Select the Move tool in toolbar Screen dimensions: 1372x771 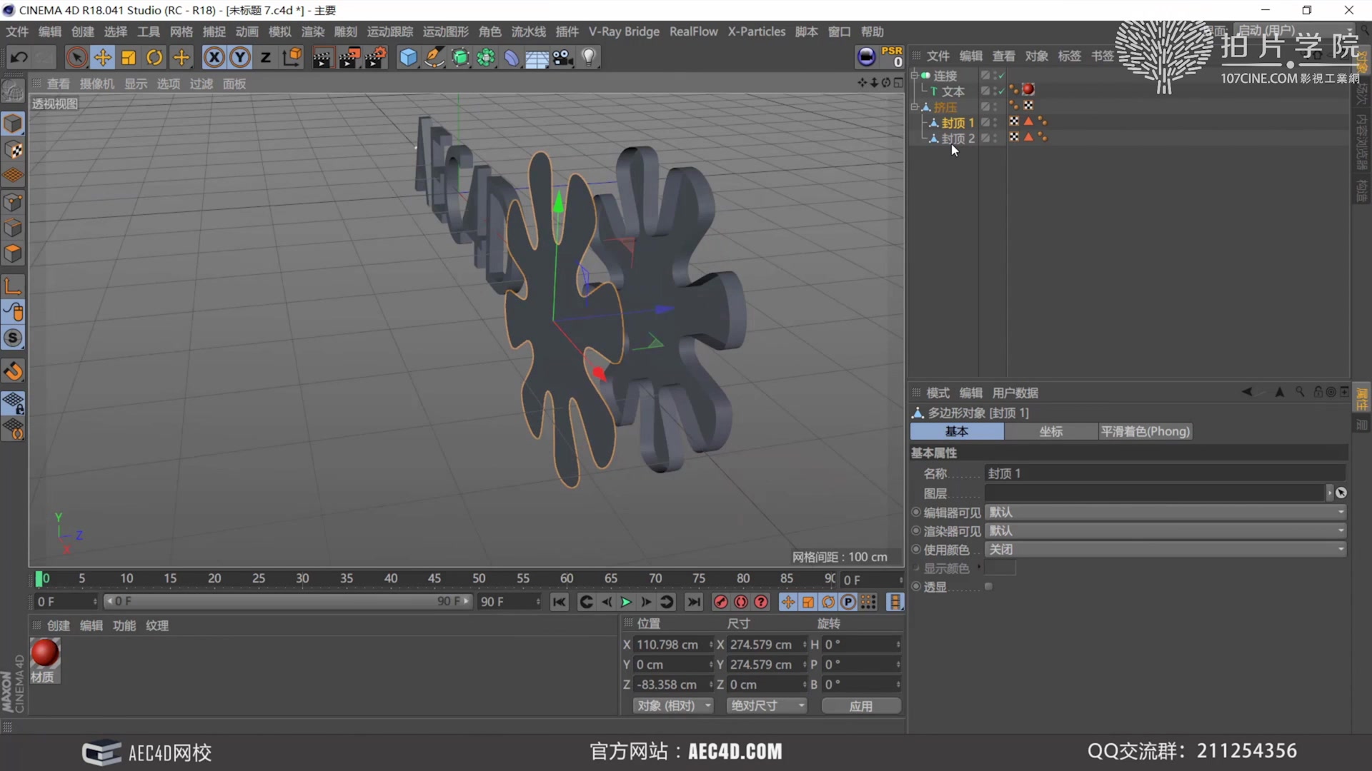pyautogui.click(x=103, y=59)
